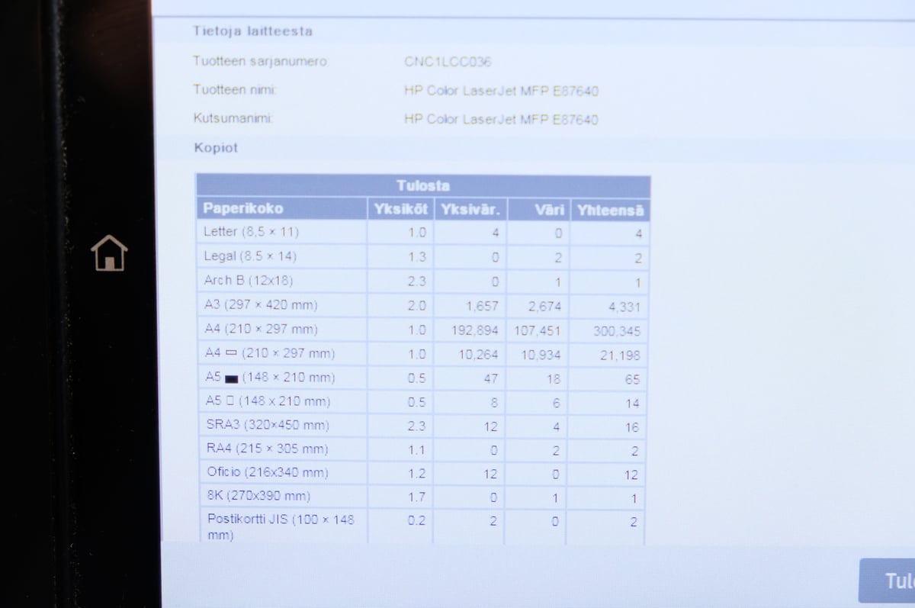Select the 'Arch B (12x18)' row label
Image resolution: width=915 pixels, height=608 pixels.
pyautogui.click(x=248, y=280)
